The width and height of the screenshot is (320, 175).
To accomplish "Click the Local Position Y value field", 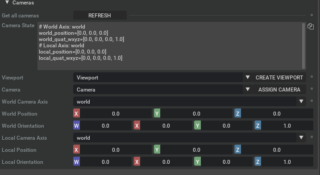I will pos(196,150).
